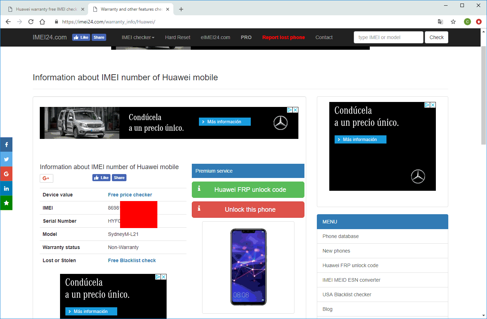487x319 pixels.
Task: Focus the 'type IMEI or model' field
Action: point(389,37)
